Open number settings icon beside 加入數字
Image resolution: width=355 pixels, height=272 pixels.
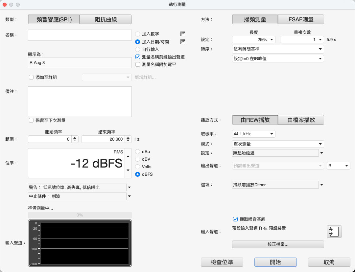point(183,34)
